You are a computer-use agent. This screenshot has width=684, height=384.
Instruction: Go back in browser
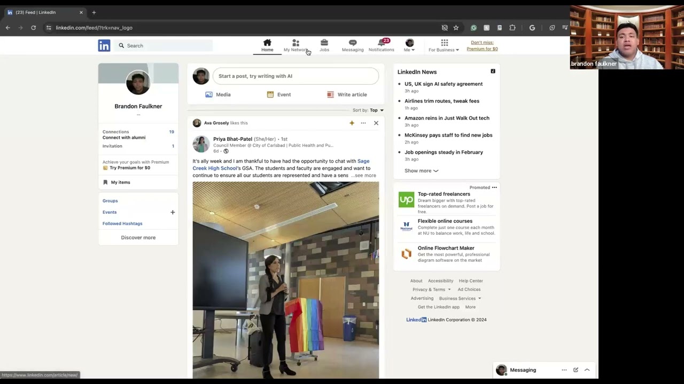(8, 28)
